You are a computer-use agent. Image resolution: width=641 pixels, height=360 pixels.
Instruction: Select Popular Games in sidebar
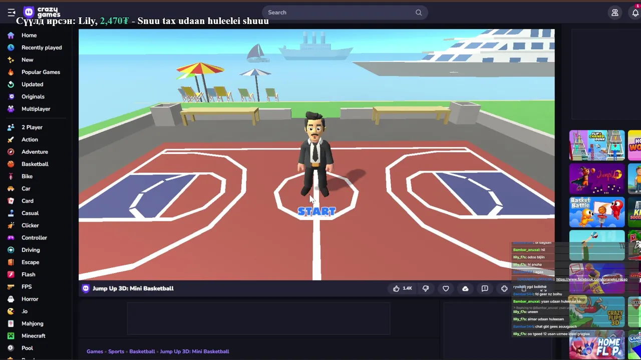pos(41,72)
